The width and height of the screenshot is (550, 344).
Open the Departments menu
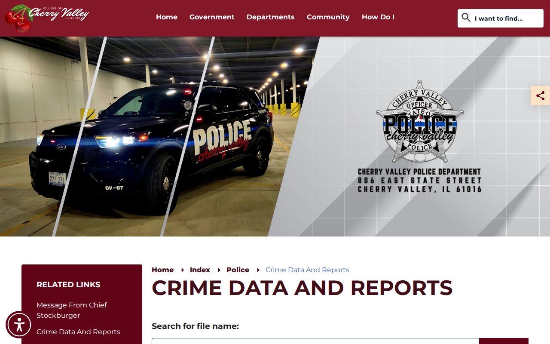click(271, 17)
